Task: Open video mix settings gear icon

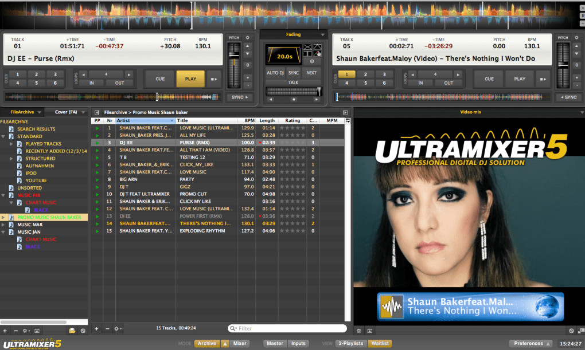Action: click(x=359, y=331)
